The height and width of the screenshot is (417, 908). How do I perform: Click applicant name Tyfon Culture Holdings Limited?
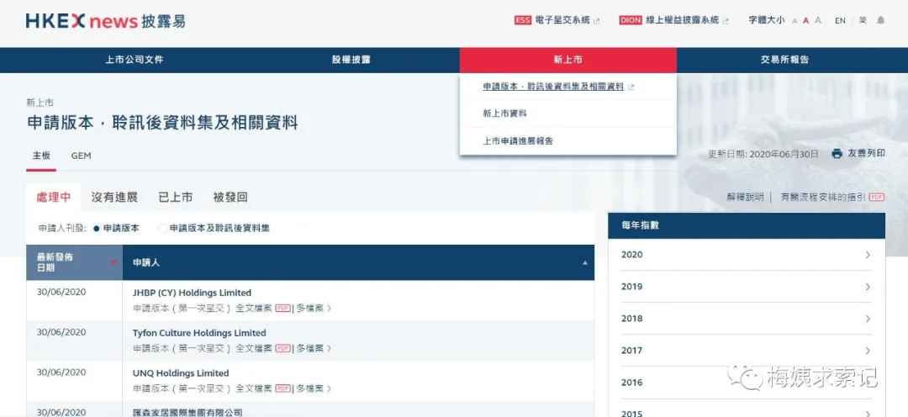(x=199, y=333)
